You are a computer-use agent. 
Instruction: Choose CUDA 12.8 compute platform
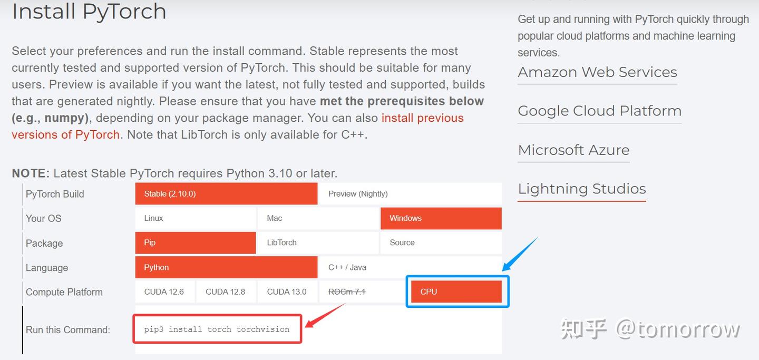click(226, 292)
